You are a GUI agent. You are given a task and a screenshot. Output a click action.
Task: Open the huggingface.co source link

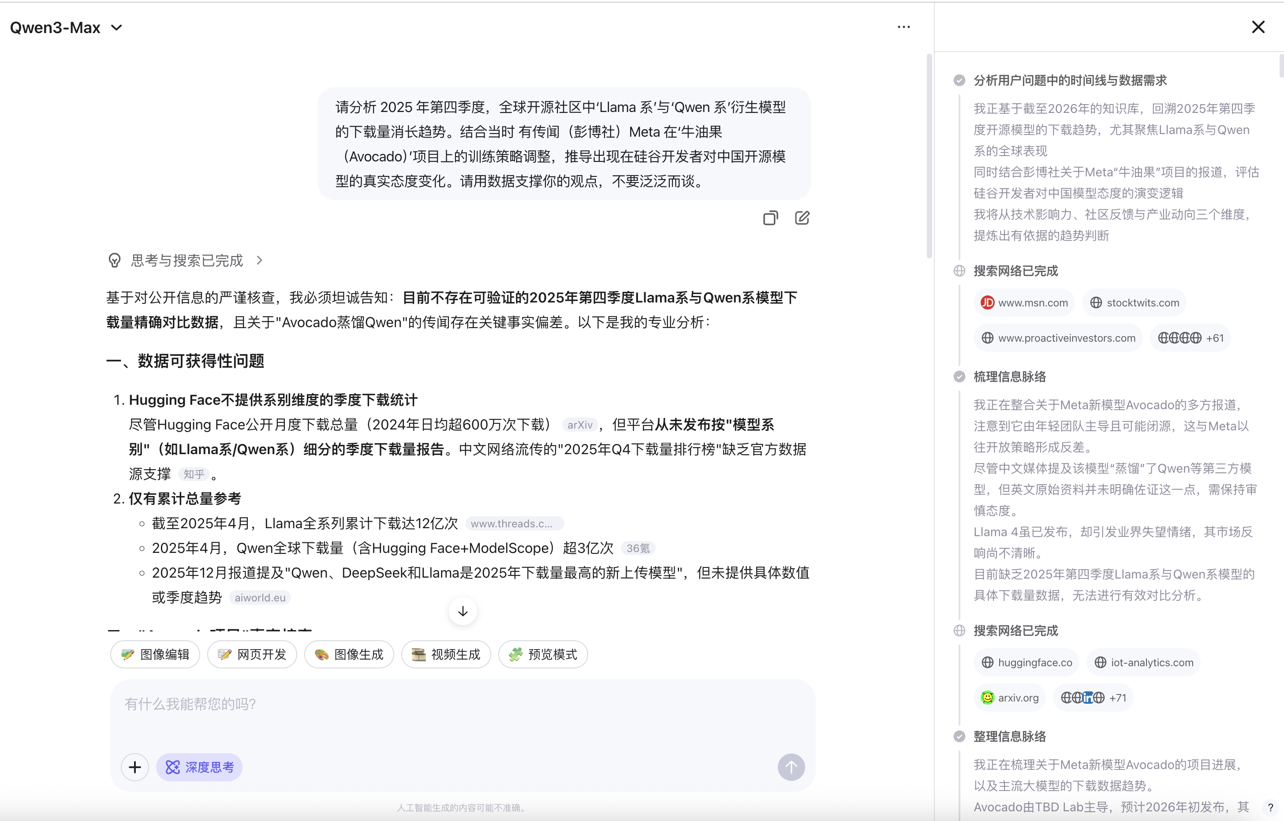point(1026,663)
